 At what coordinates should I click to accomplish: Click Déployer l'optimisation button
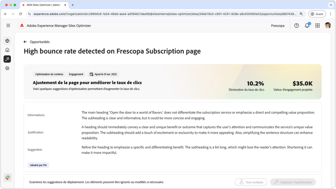[293, 182]
